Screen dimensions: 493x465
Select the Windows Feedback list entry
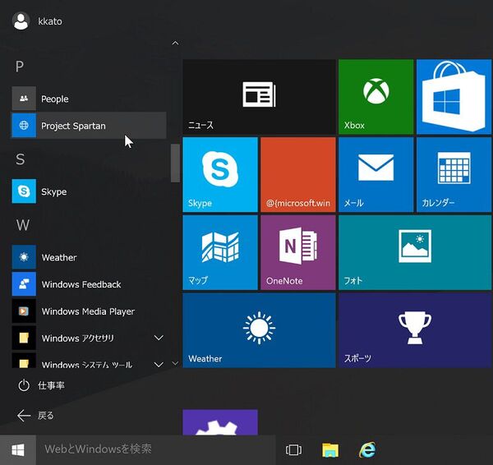tap(89, 284)
